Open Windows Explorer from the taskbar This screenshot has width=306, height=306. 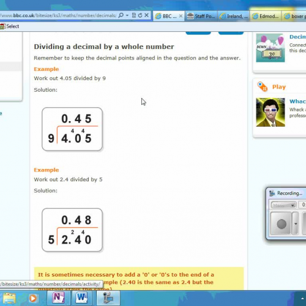(9, 299)
